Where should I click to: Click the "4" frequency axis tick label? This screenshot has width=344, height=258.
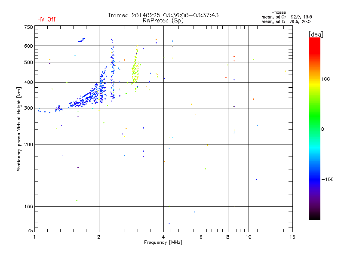163,237
